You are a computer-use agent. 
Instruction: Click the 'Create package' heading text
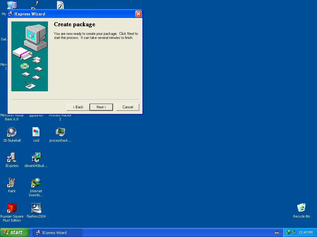tap(74, 24)
